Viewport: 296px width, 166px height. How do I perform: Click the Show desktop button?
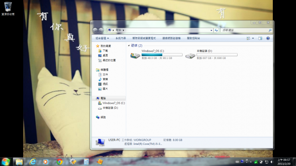pos(294,162)
